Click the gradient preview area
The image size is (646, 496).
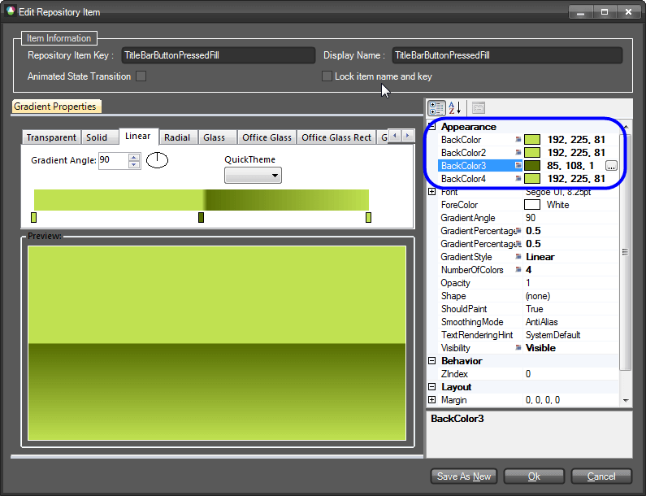[217, 343]
